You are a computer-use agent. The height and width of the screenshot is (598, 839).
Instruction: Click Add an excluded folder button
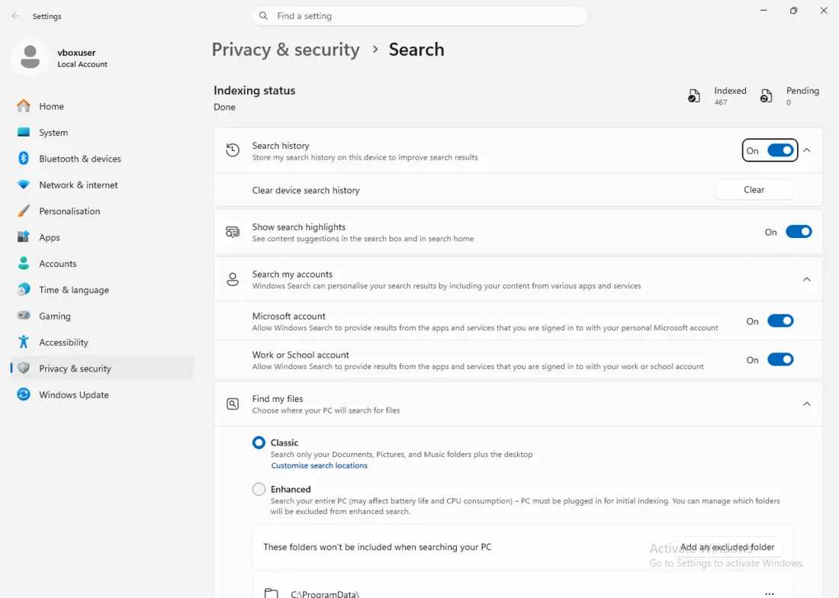tap(727, 547)
